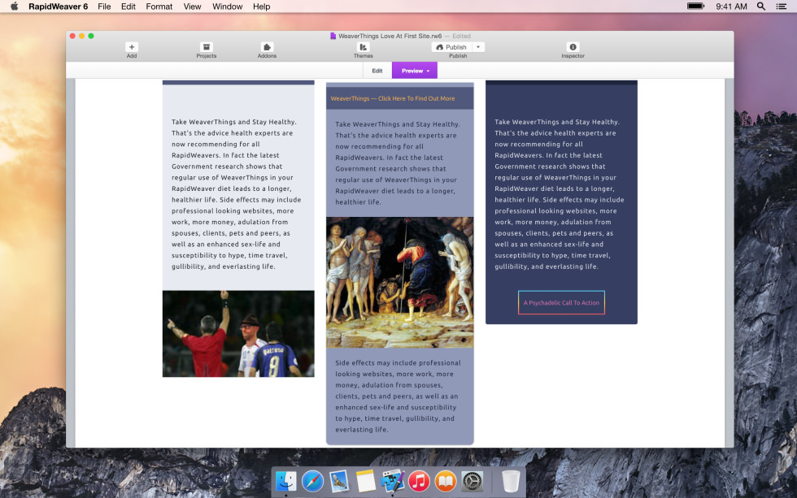Screen dimensions: 797x498
Task: Follow the WeaverThings Click Here To Find Out More link
Action: [393, 98]
